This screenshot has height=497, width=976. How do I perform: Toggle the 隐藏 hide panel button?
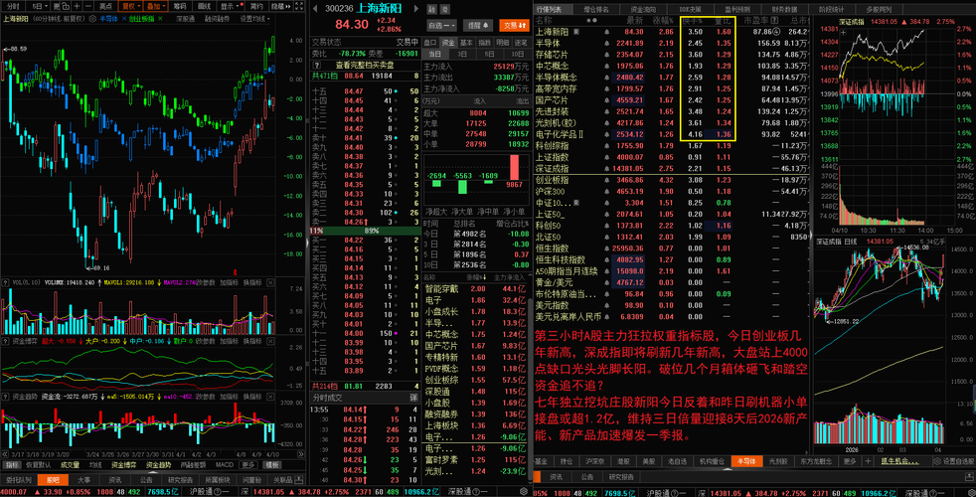tap(280, 6)
